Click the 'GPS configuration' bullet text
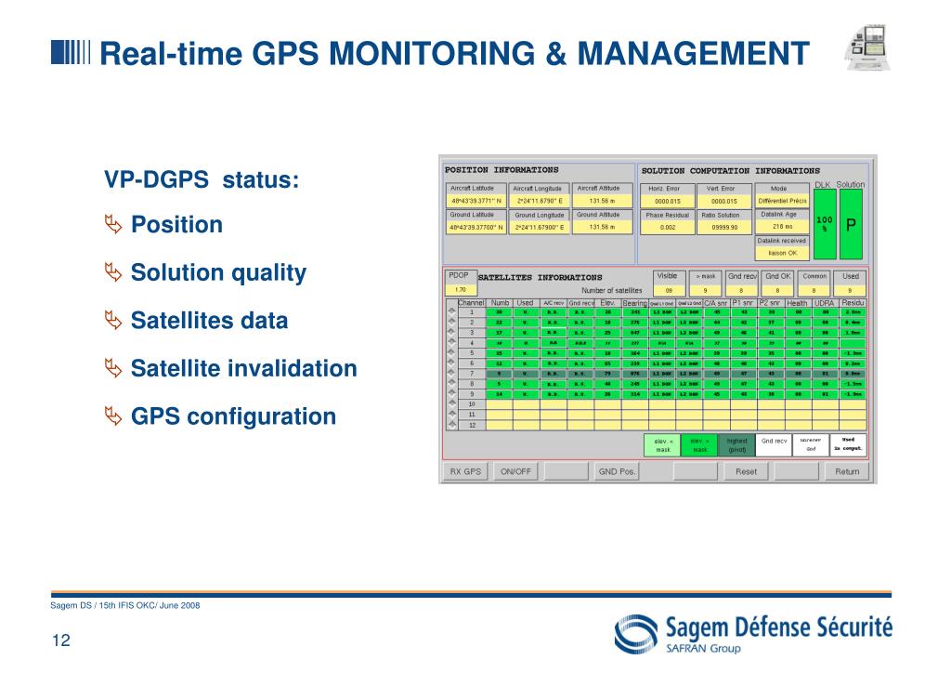This screenshot has height=673, width=951. (x=233, y=417)
